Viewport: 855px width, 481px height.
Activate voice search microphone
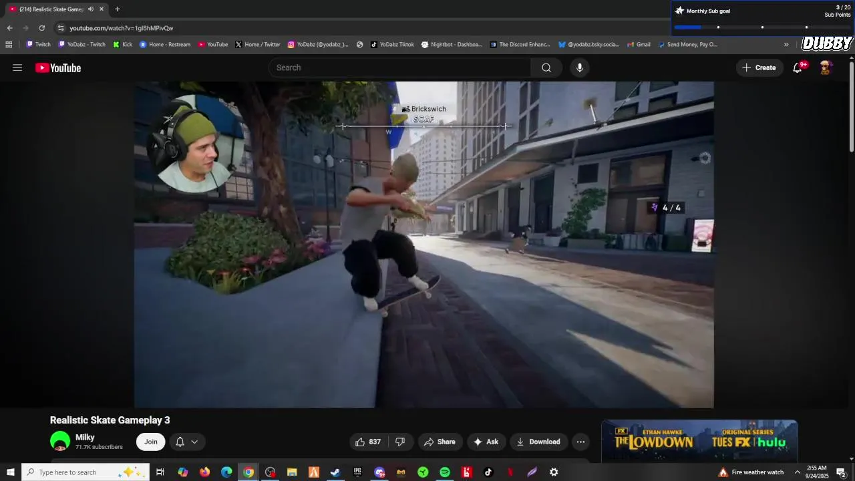tap(580, 67)
